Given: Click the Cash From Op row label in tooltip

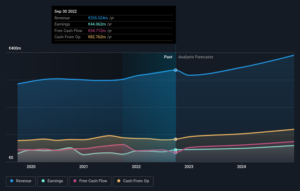Looking at the screenshot, I should pos(67,37).
